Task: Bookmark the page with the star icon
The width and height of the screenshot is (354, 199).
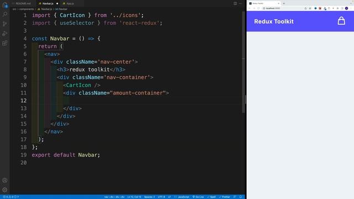Action: click(x=310, y=8)
